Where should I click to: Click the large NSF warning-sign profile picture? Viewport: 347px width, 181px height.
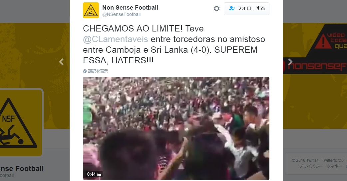(x=21, y=123)
